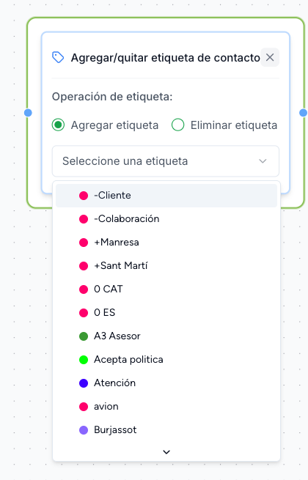Screen dimensions: 308x480
Task: Click bright green Acepta politica dot
Action: pyautogui.click(x=84, y=359)
